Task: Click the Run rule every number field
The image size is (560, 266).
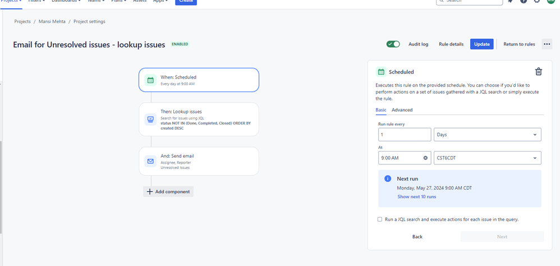Action: (405, 135)
